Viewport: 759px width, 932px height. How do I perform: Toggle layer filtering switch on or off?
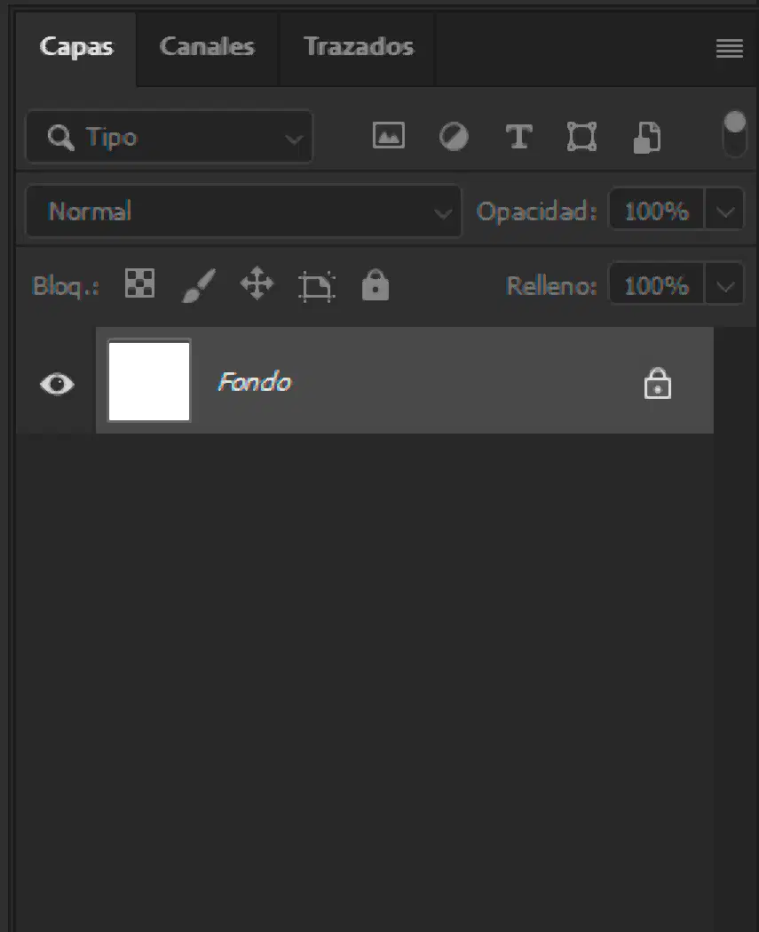pos(735,134)
